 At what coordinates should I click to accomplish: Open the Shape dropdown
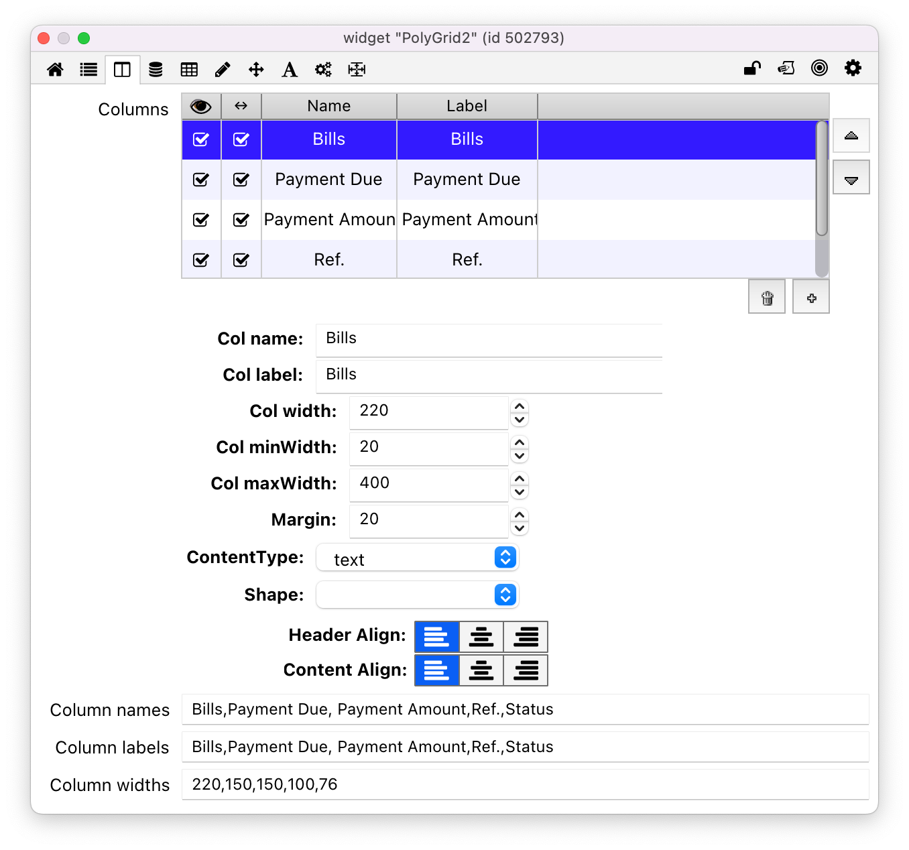pyautogui.click(x=418, y=595)
